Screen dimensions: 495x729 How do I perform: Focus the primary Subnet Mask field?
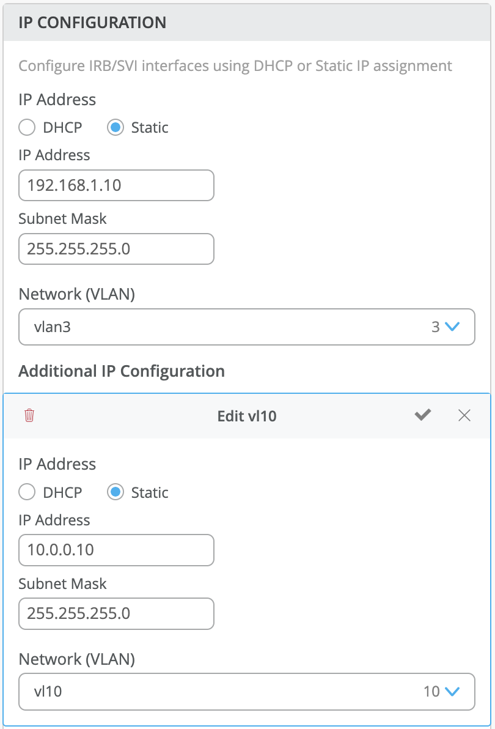(116, 249)
